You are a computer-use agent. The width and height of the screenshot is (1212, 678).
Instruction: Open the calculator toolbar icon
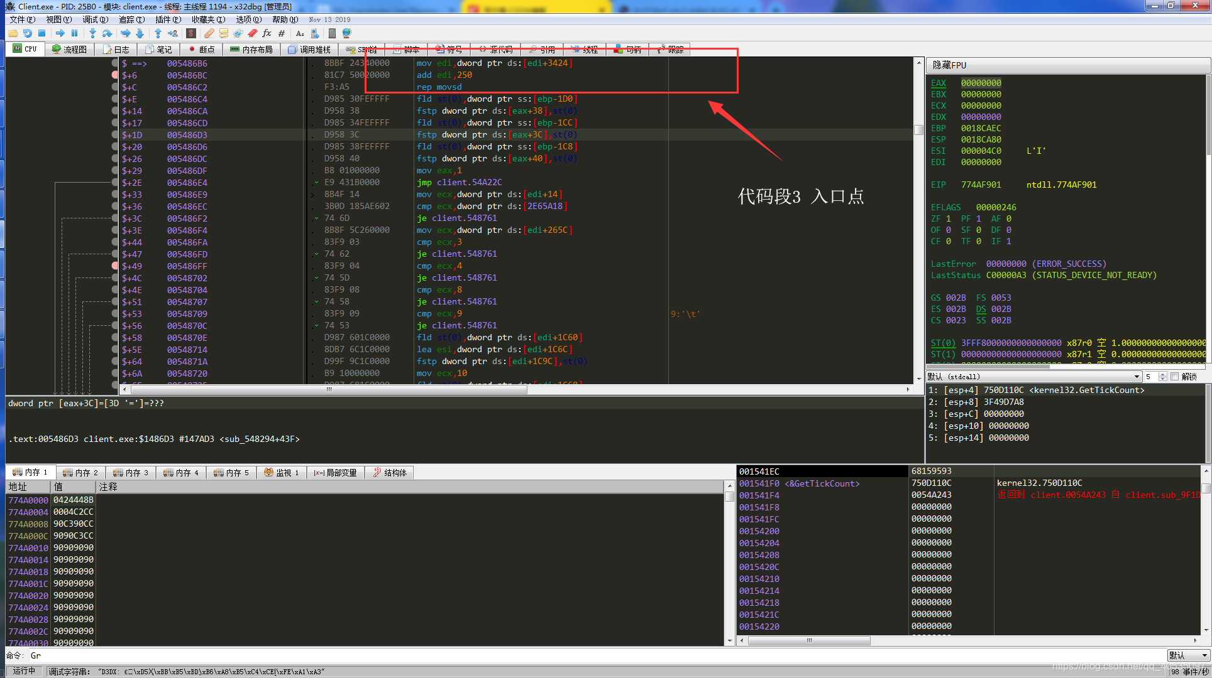[x=331, y=33]
